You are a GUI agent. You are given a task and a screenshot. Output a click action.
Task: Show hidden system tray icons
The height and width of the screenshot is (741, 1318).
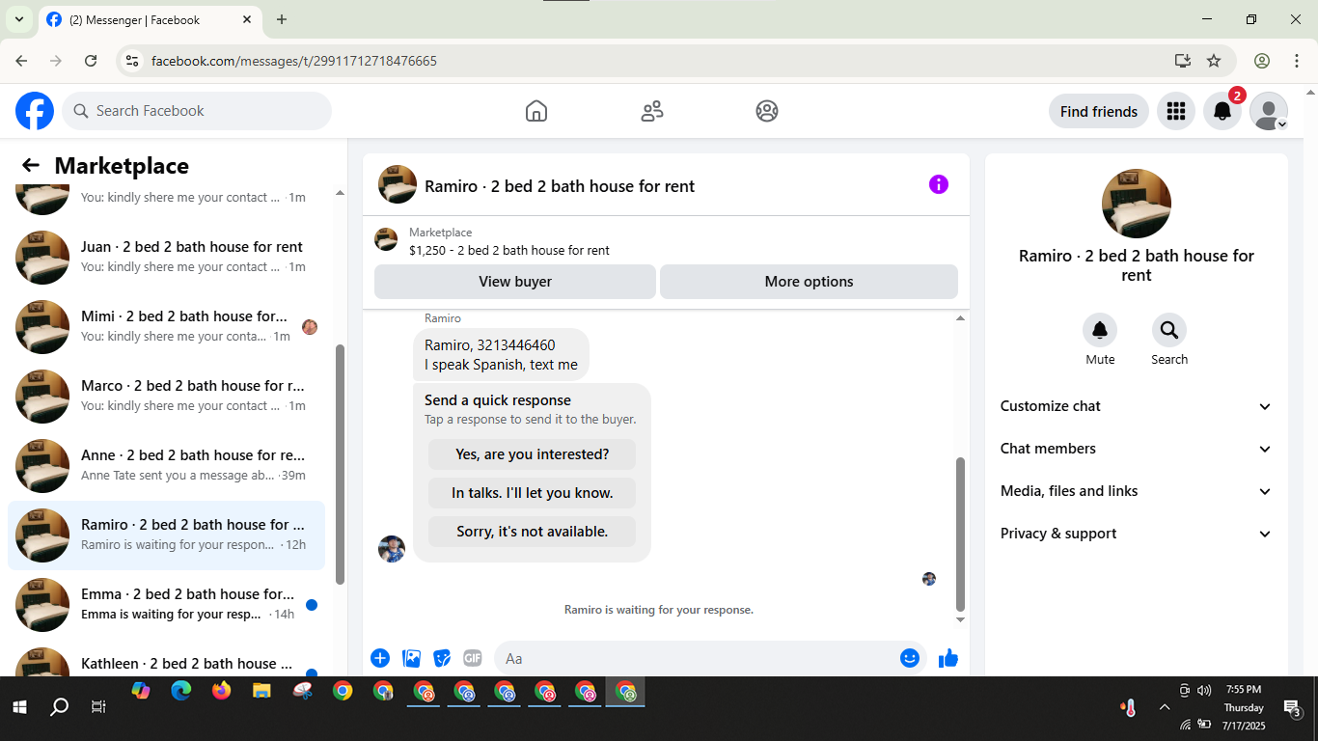[x=1165, y=707]
